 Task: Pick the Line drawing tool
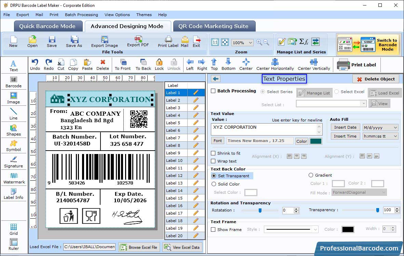click(13, 114)
